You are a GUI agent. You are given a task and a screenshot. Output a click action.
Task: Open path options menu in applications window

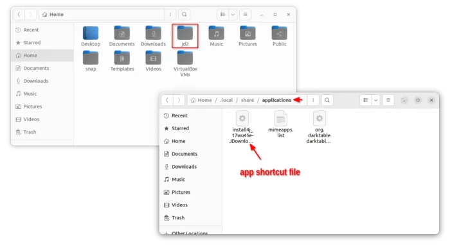pos(313,100)
